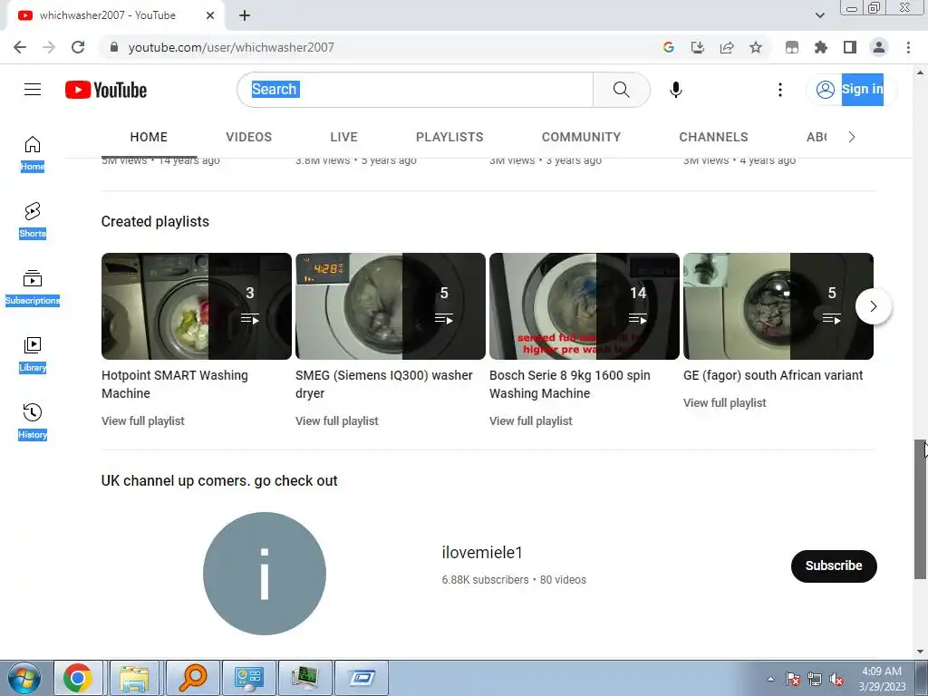The height and width of the screenshot is (696, 928).
Task: Click the muted volume tray icon
Action: point(836,680)
